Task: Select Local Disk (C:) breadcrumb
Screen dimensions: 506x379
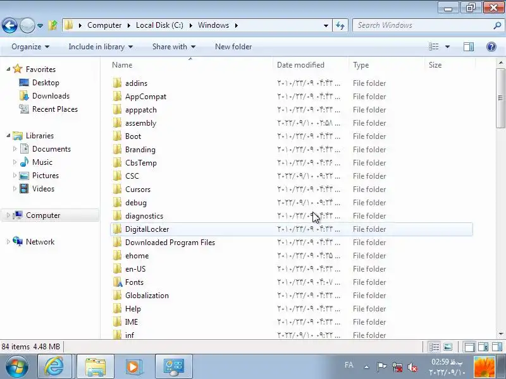Action: tap(159, 25)
